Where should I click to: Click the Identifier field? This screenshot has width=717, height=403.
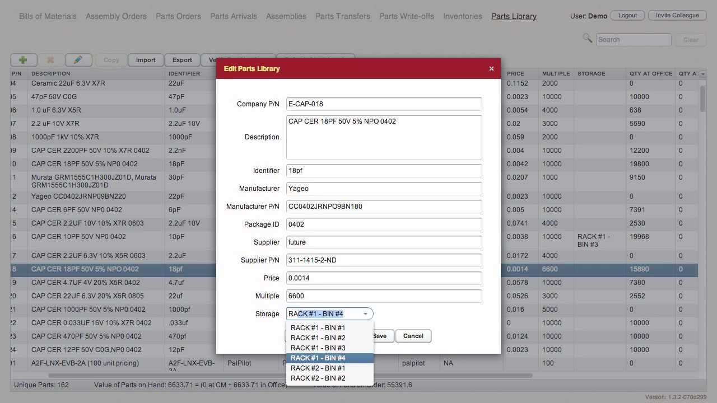pos(384,171)
